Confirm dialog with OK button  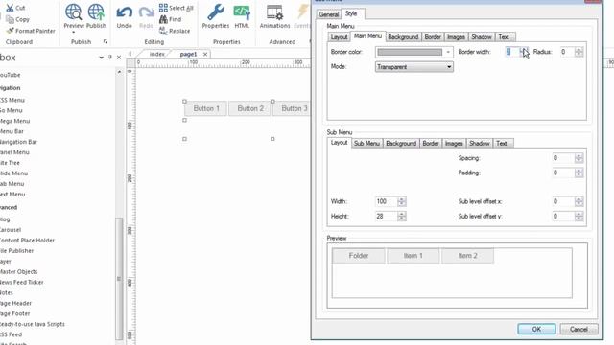(536, 329)
